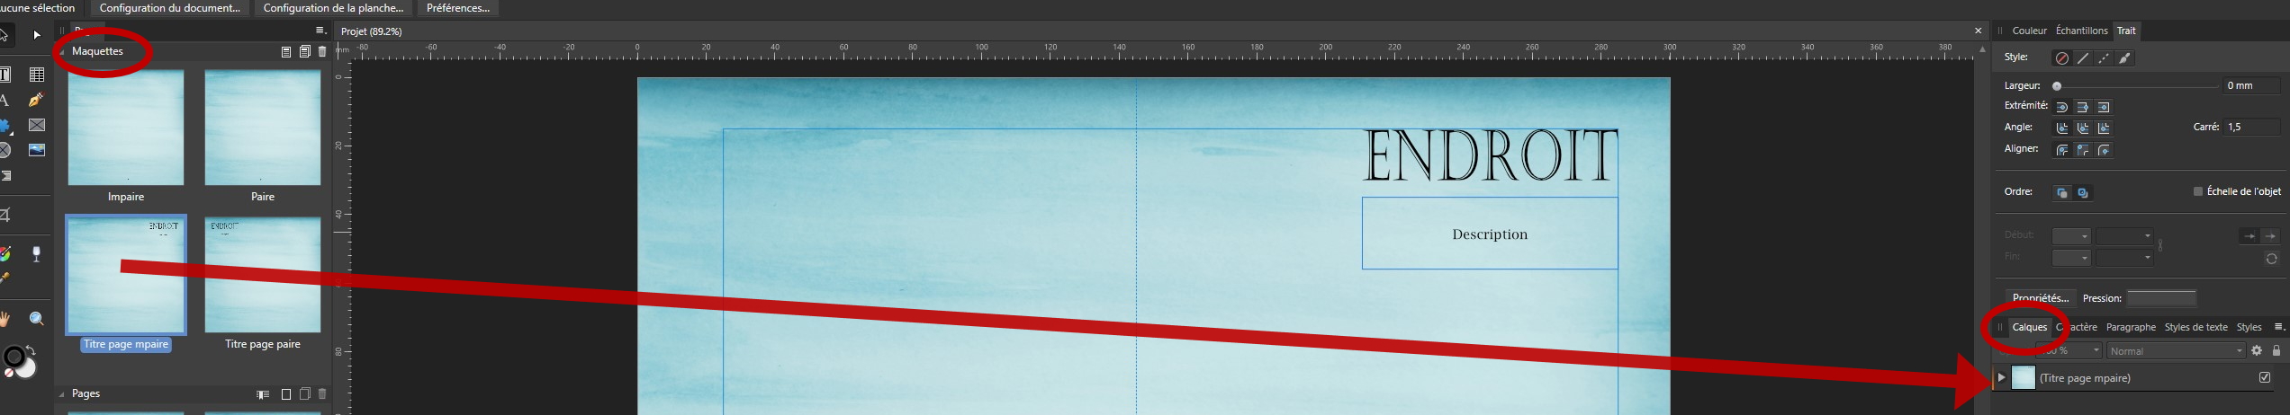
Task: Delete selected master via Maquettes trash icon
Action: (322, 52)
